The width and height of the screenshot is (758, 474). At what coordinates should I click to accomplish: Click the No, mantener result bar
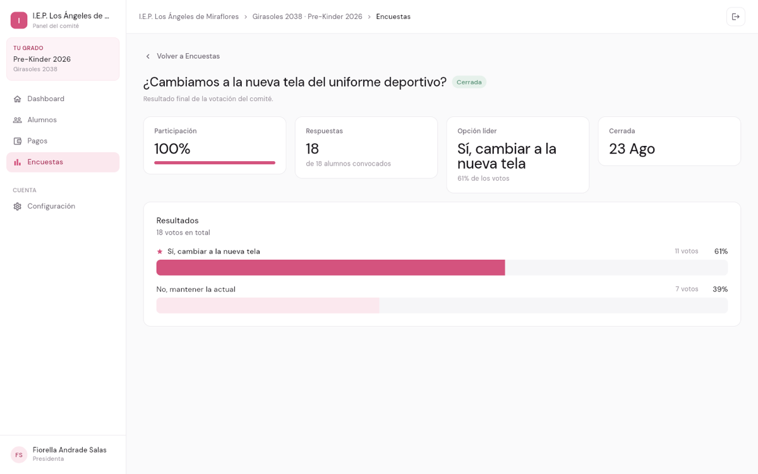point(442,305)
